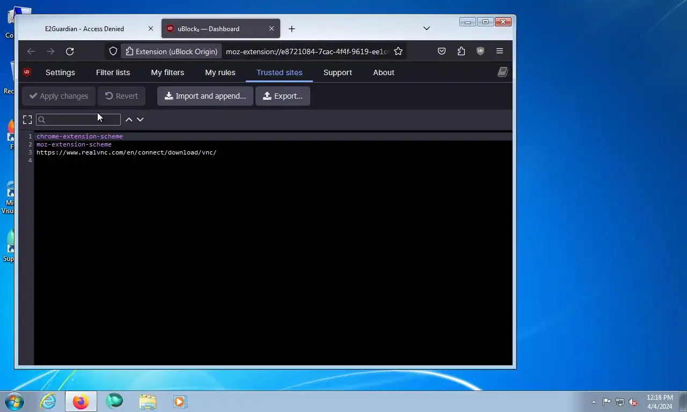Image resolution: width=687 pixels, height=412 pixels.
Task: Open the media player taskbar icon
Action: click(180, 401)
